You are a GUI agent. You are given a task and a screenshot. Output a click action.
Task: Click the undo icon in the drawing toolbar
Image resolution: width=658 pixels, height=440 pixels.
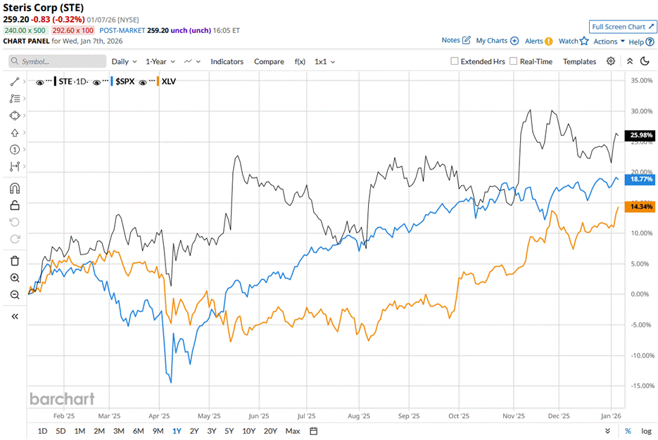pos(15,223)
